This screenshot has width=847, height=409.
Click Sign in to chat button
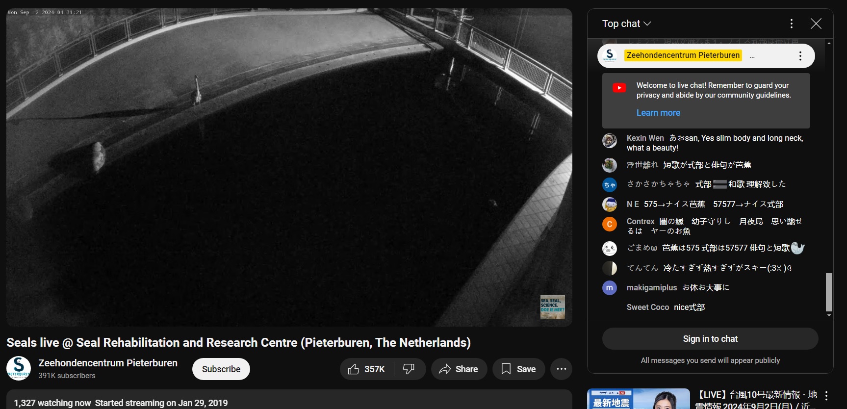click(710, 339)
